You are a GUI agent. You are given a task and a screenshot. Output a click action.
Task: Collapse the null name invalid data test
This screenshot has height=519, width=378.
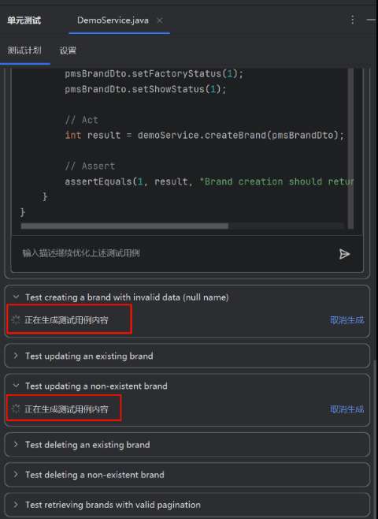click(x=16, y=297)
